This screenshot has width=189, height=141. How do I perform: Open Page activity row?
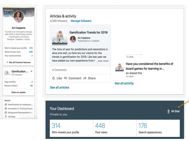click(19, 82)
